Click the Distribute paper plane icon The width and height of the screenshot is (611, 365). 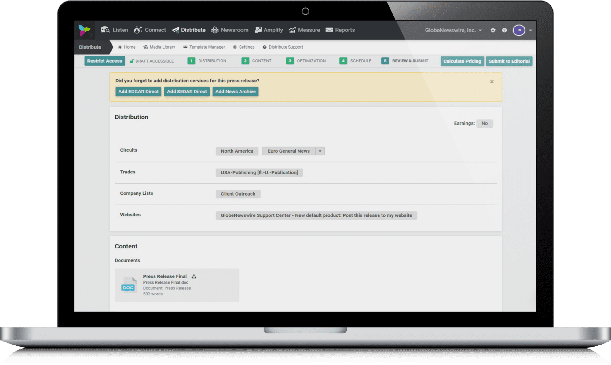[175, 30]
